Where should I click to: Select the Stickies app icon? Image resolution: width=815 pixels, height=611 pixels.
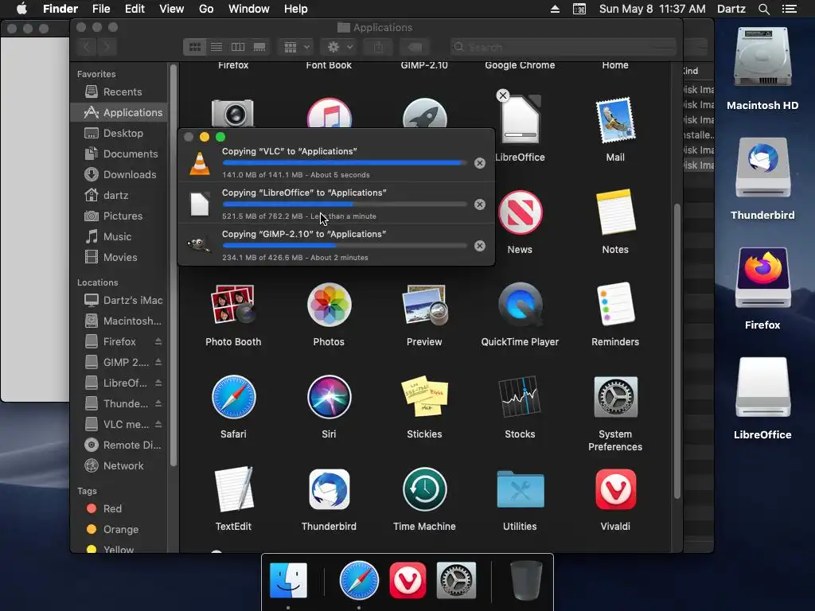pos(425,397)
